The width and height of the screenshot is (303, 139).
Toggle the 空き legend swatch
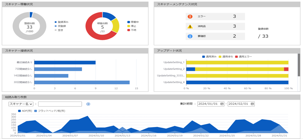[x=56, y=30]
